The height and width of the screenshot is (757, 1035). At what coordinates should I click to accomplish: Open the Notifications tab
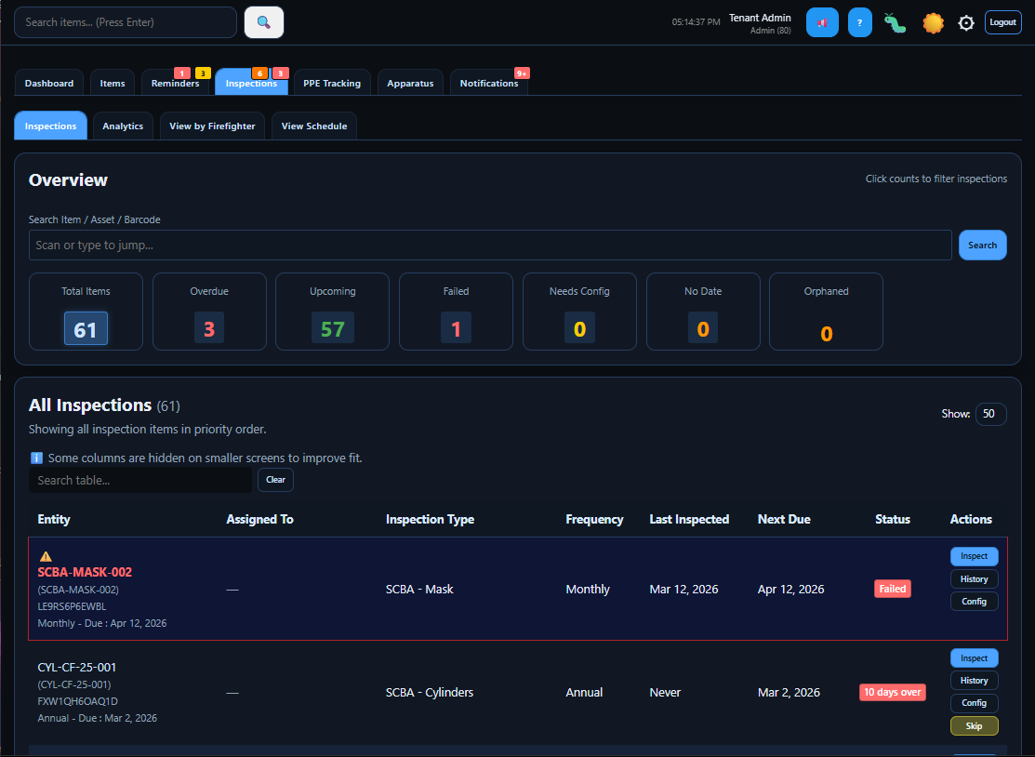[488, 83]
